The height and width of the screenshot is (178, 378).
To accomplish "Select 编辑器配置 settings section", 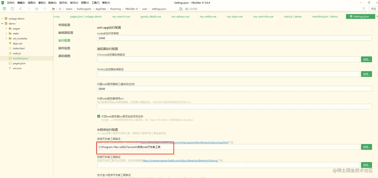I will point(66,33).
